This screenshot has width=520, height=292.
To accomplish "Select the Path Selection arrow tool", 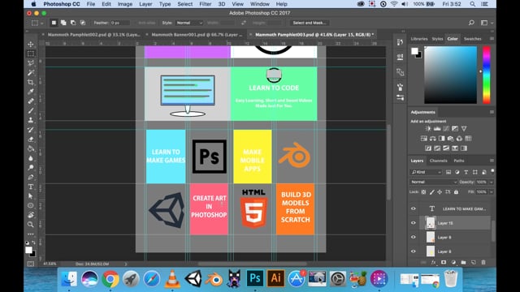I will (31, 196).
